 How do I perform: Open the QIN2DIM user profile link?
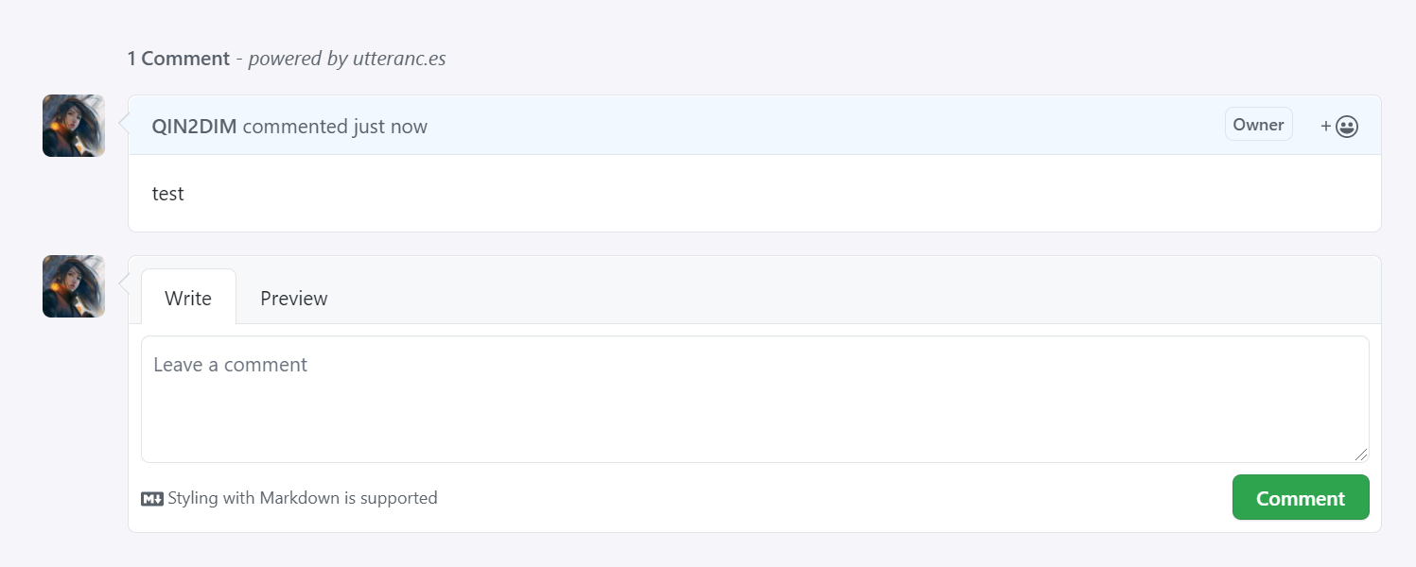(x=194, y=127)
